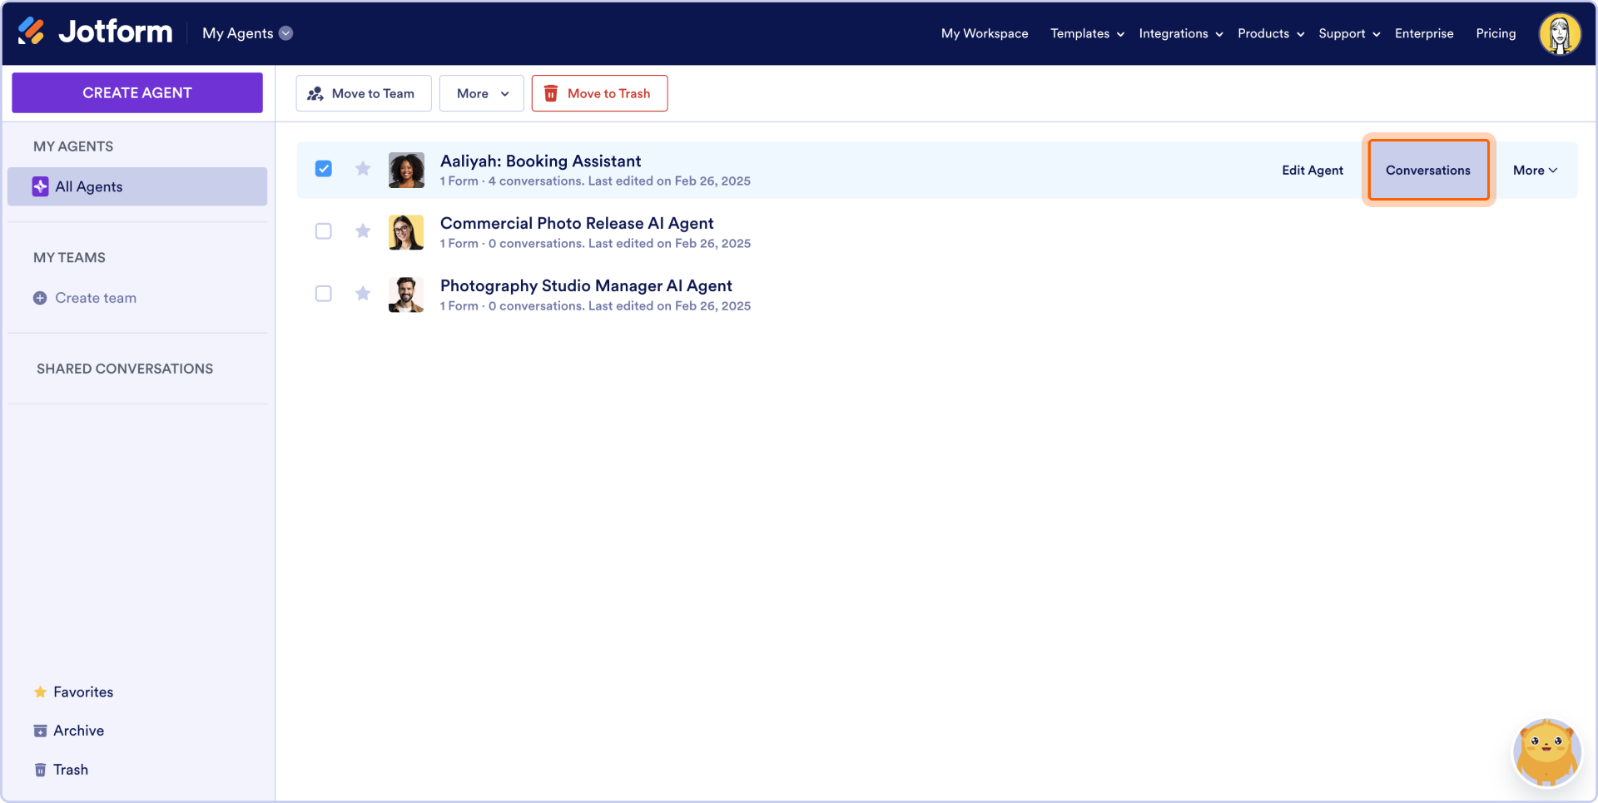Click the CREATE AGENT button
The width and height of the screenshot is (1598, 803).
(x=137, y=92)
